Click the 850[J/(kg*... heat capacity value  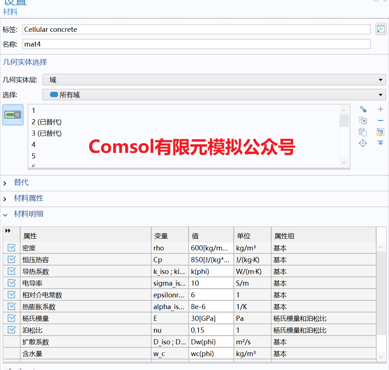tap(211, 260)
